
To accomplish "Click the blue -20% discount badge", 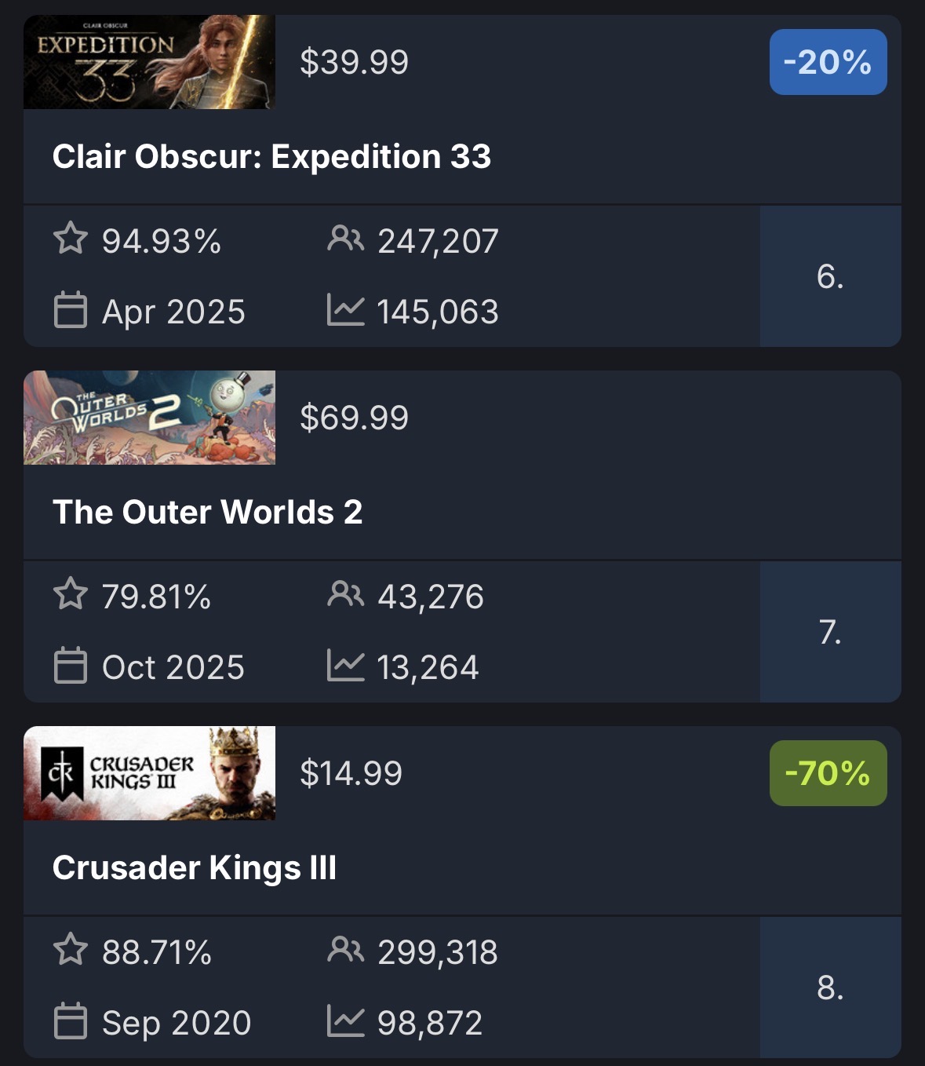I will coord(828,62).
